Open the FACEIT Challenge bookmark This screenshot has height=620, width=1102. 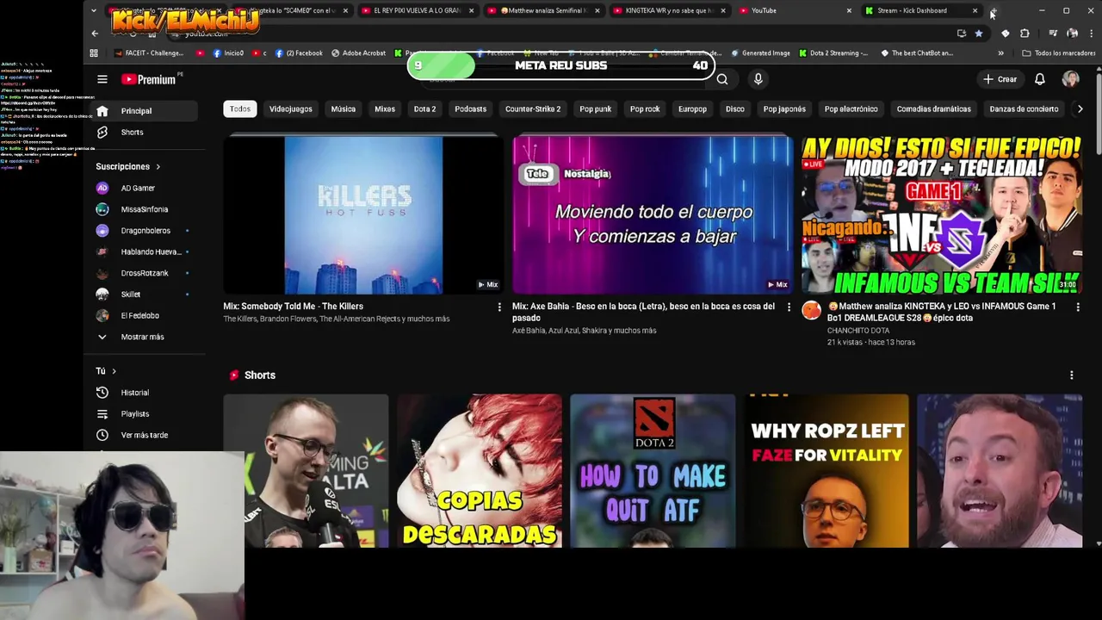pyautogui.click(x=149, y=53)
